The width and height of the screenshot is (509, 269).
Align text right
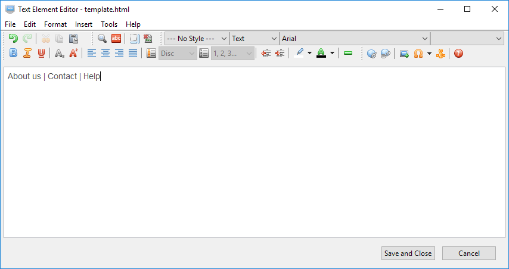pos(119,54)
